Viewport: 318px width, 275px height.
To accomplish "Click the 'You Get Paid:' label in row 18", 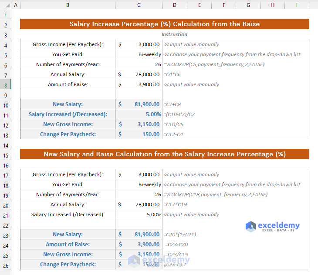I will coord(68,184).
